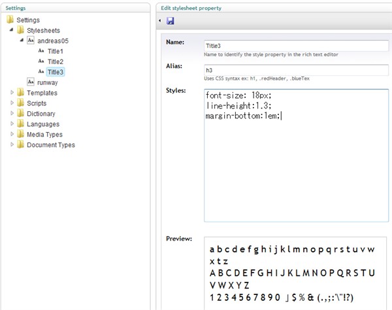Select the Media Types label
This screenshot has width=392, height=310.
[44, 135]
